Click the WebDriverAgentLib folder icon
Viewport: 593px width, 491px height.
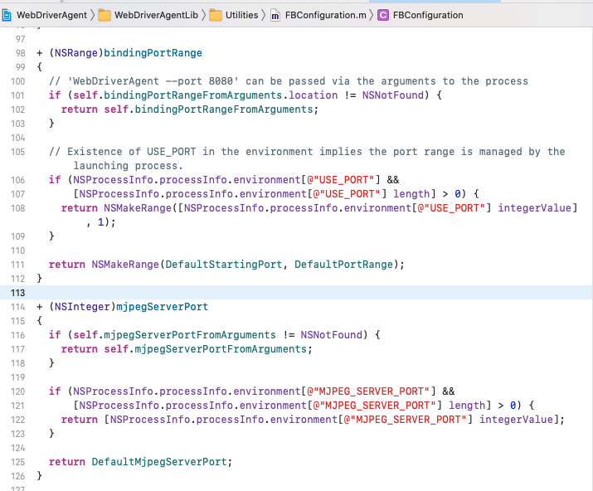click(x=105, y=15)
